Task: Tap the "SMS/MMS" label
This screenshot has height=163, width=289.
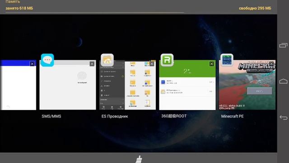Action: (x=51, y=116)
